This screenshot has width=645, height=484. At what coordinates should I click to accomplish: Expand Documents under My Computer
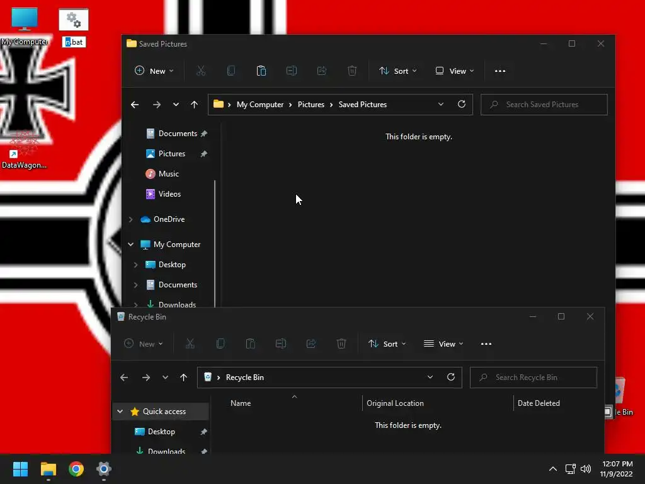[136, 285]
